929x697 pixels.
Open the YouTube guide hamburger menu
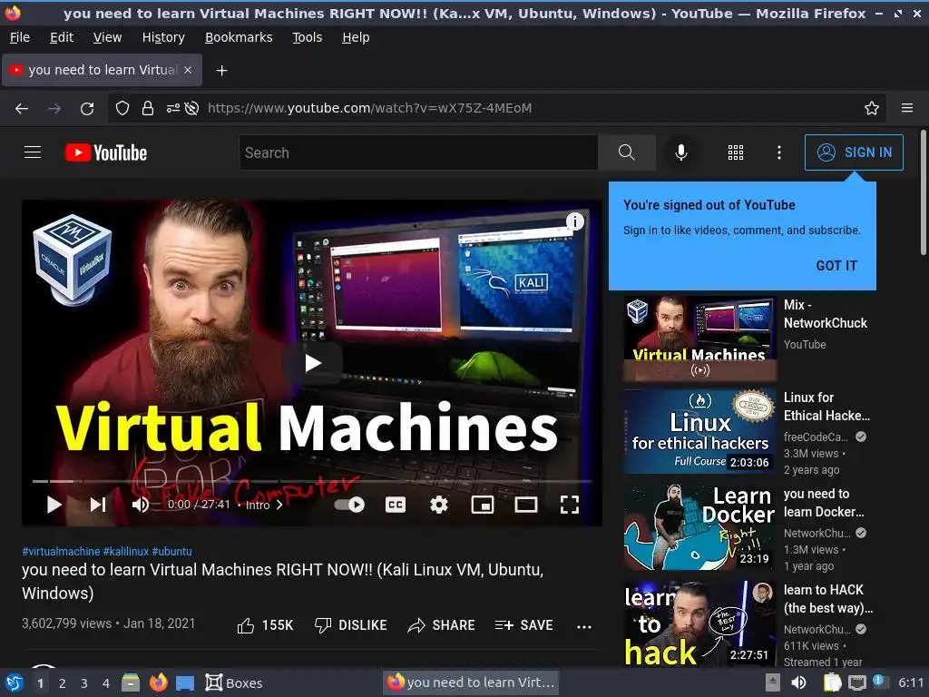(x=33, y=152)
